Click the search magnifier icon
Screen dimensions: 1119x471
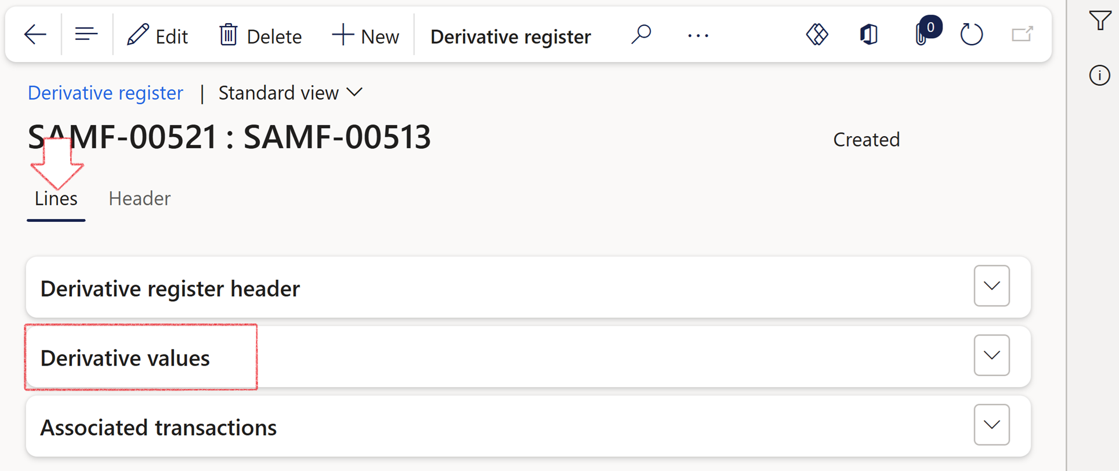click(641, 35)
